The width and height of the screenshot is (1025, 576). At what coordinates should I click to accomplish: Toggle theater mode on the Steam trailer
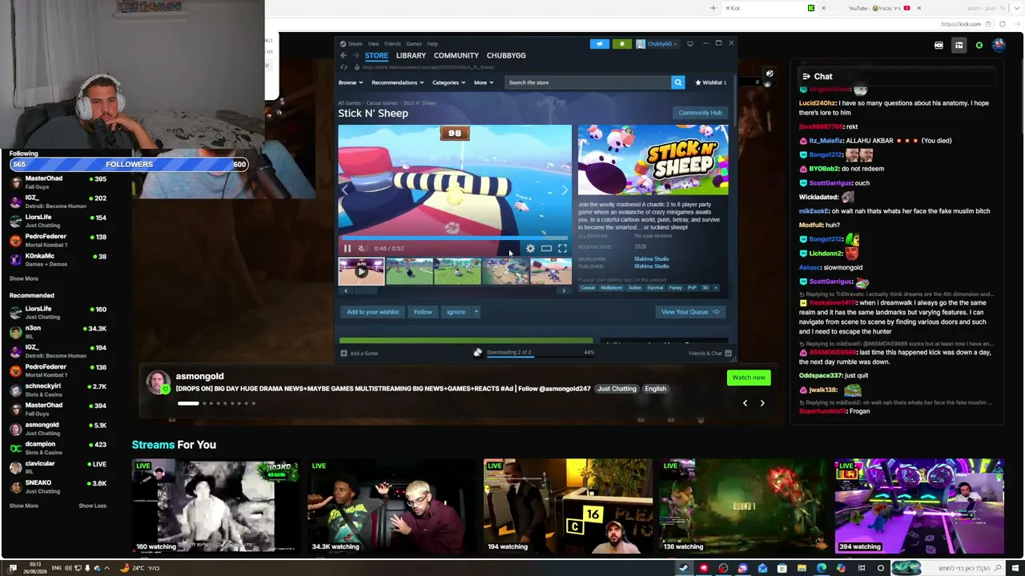[546, 248]
